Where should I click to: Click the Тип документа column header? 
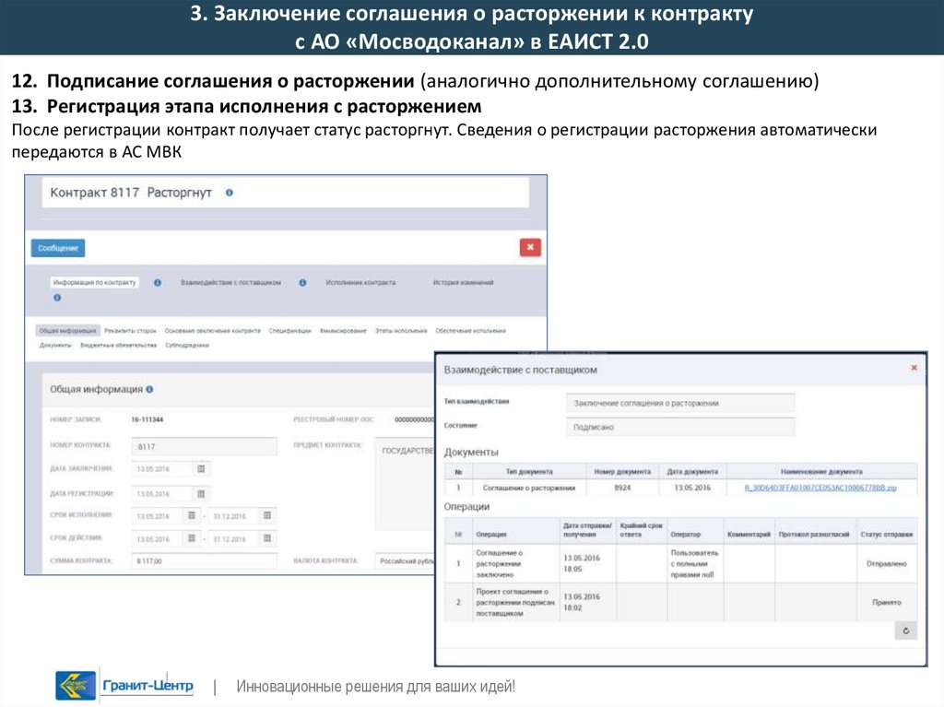click(529, 472)
